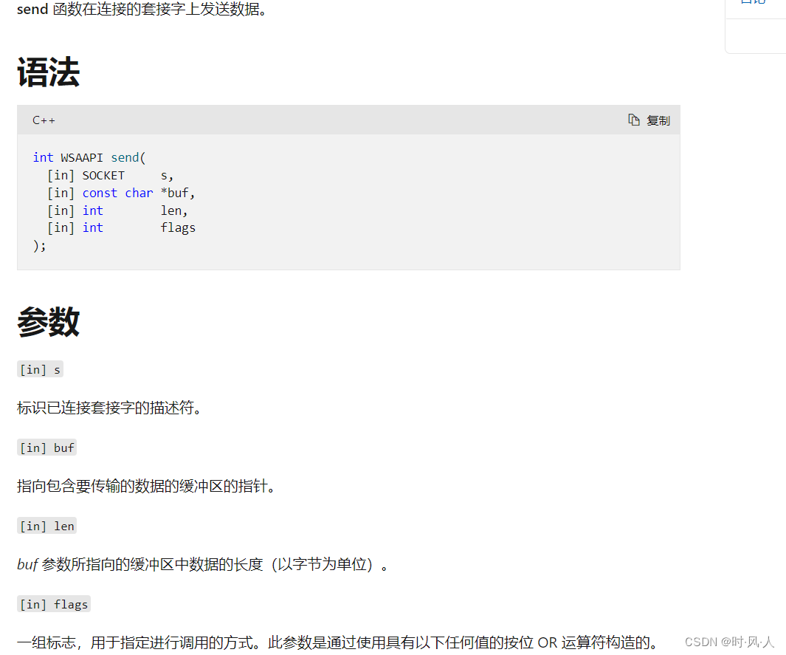Click the "[in] len" parameter tag
This screenshot has height=655, width=786.
[x=46, y=526]
